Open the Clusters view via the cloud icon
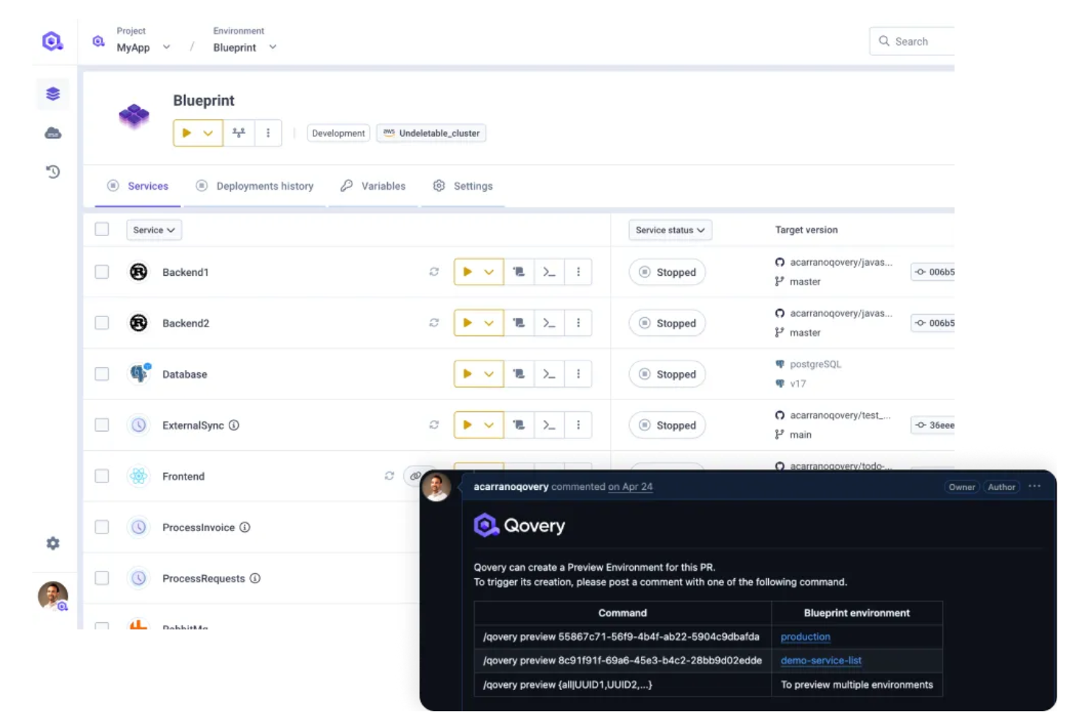The height and width of the screenshot is (726, 1089). 52,133
